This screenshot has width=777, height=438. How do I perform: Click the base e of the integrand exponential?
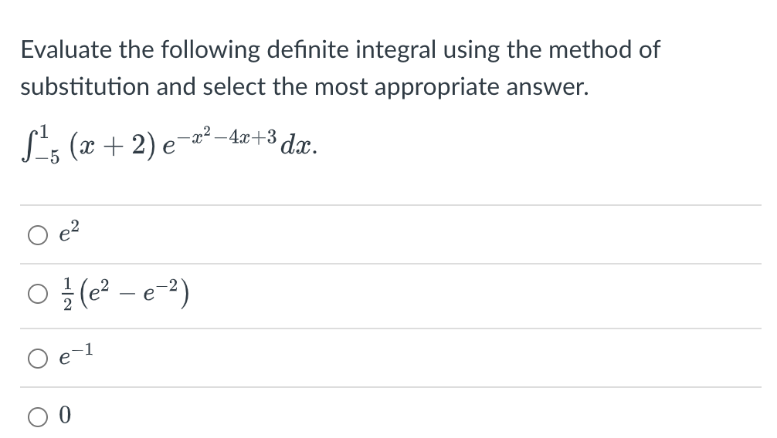[x=169, y=147]
